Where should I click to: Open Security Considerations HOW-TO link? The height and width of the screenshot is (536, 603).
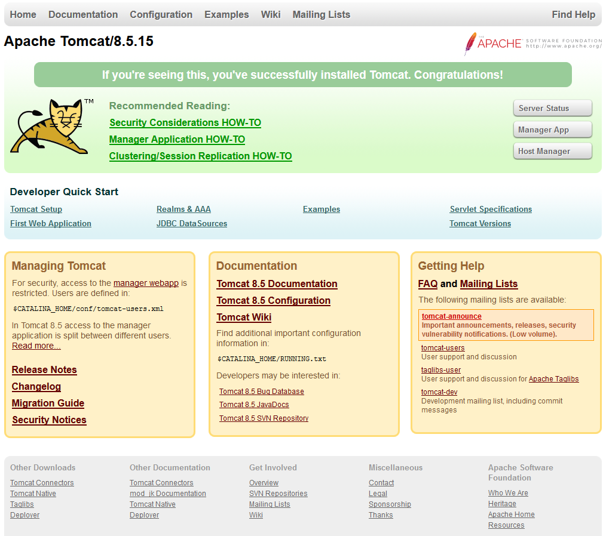click(x=185, y=123)
